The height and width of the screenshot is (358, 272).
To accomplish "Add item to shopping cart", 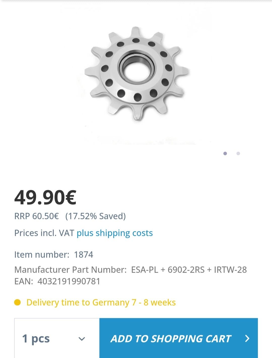I will (179, 338).
